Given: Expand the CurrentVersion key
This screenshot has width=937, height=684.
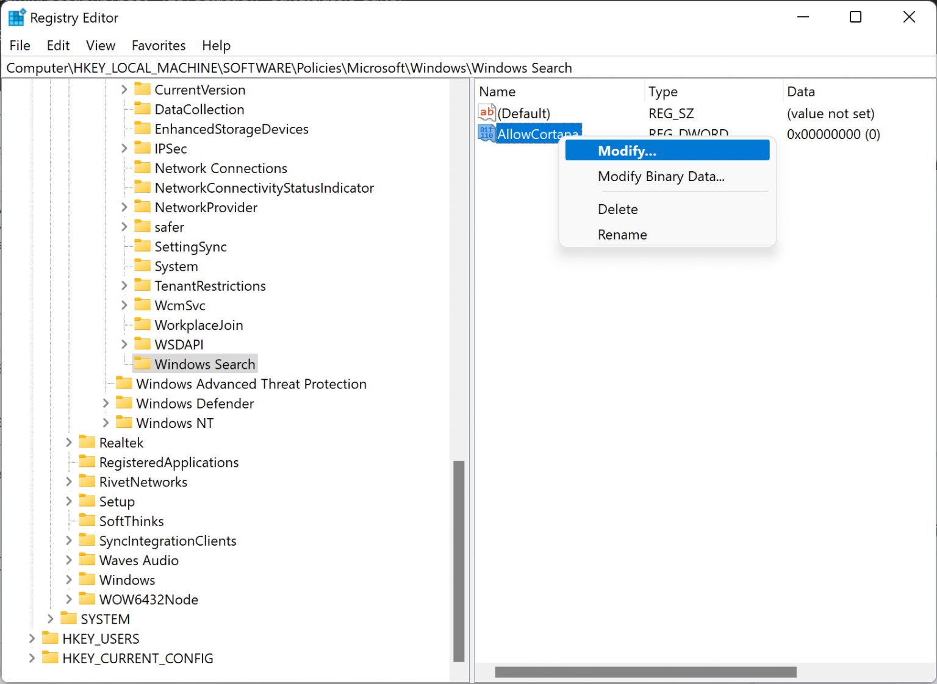Looking at the screenshot, I should point(124,90).
